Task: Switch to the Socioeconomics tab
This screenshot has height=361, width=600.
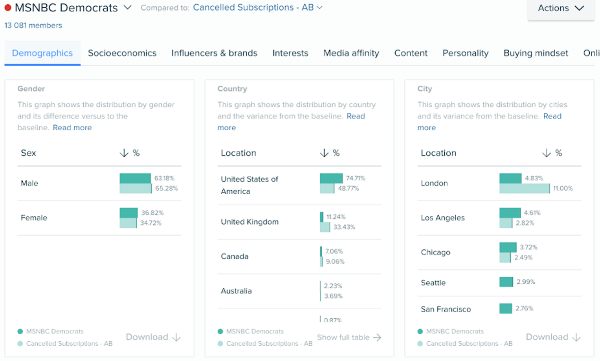Action: [x=122, y=53]
